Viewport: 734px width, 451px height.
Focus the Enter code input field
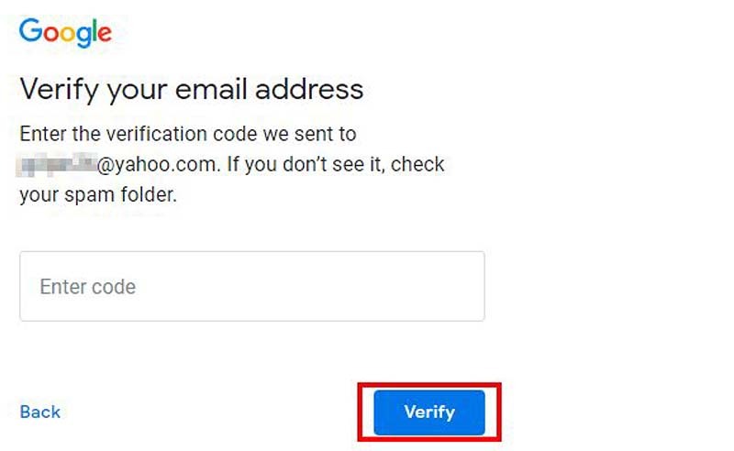251,287
